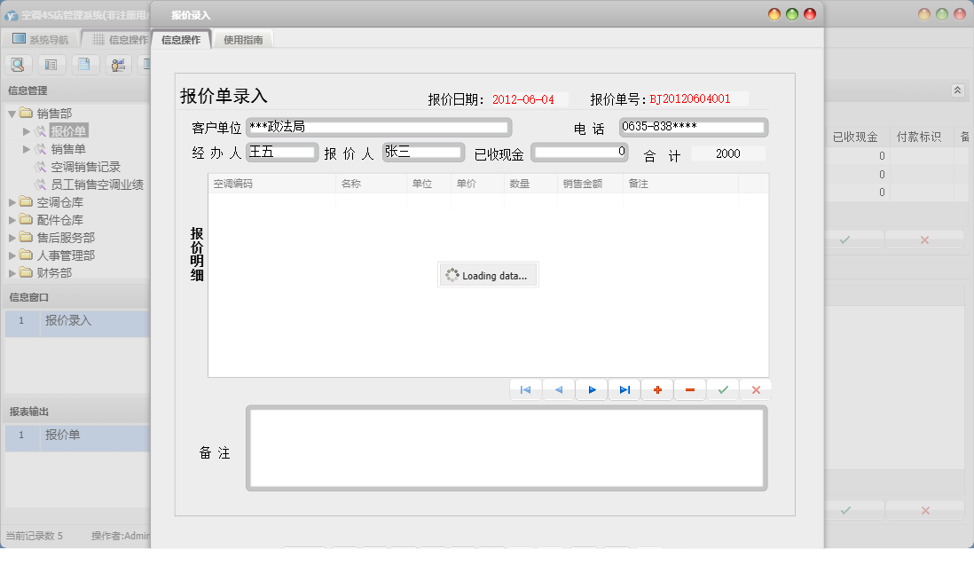Click the previous record arrow icon
This screenshot has width=974, height=581.
click(558, 389)
